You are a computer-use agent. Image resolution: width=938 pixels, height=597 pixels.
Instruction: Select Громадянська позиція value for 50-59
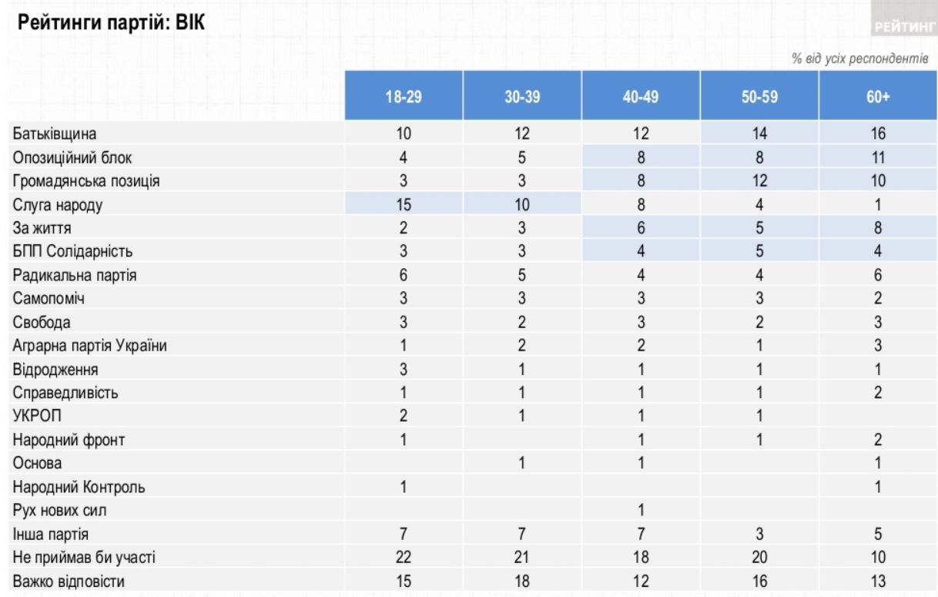(759, 181)
